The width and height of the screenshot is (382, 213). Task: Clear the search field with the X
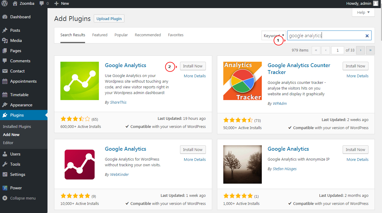coord(367,36)
